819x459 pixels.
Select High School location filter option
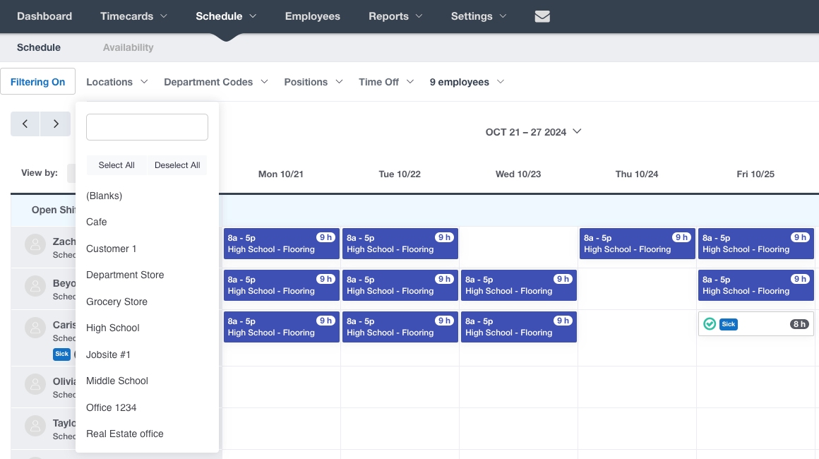113,328
